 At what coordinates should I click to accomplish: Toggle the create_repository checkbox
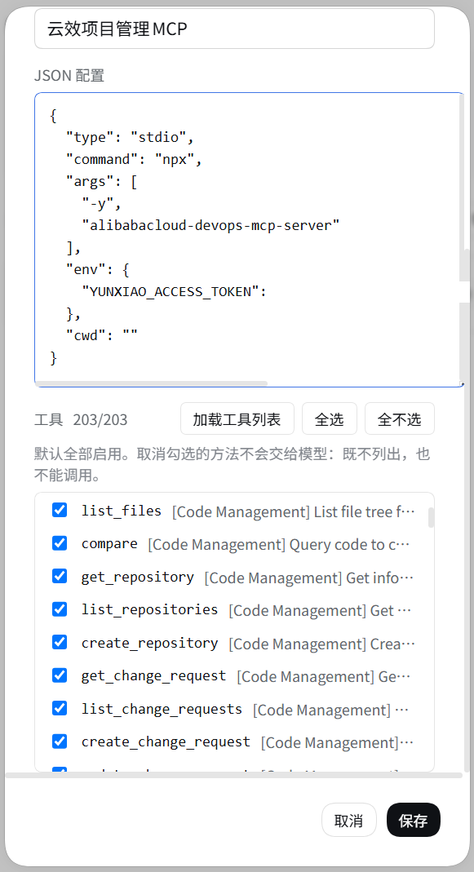coord(60,642)
